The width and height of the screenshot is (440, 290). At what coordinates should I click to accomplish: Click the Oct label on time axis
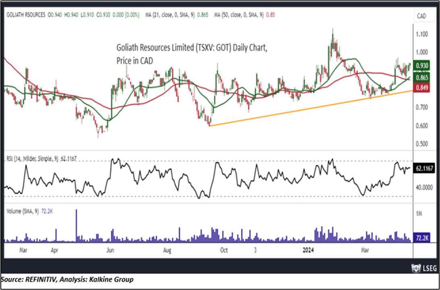224,250
